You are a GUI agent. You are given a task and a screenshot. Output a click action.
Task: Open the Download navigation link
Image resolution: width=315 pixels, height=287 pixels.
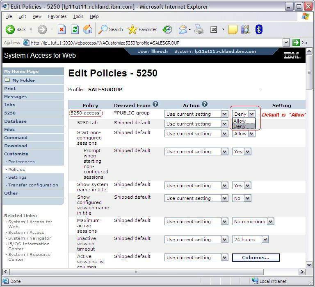(x=16, y=146)
